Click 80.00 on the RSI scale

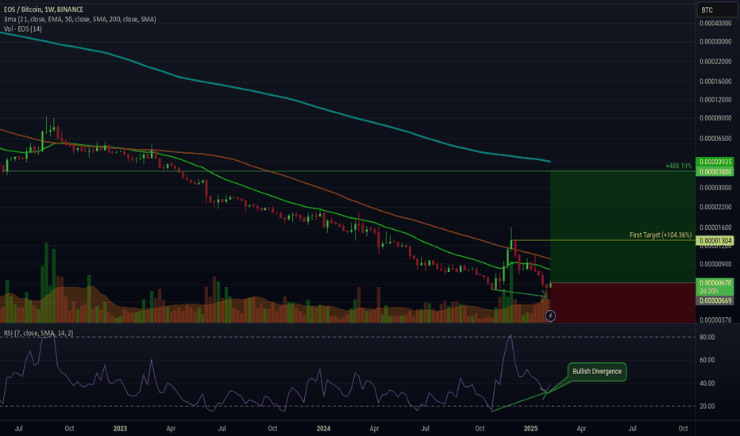click(707, 338)
